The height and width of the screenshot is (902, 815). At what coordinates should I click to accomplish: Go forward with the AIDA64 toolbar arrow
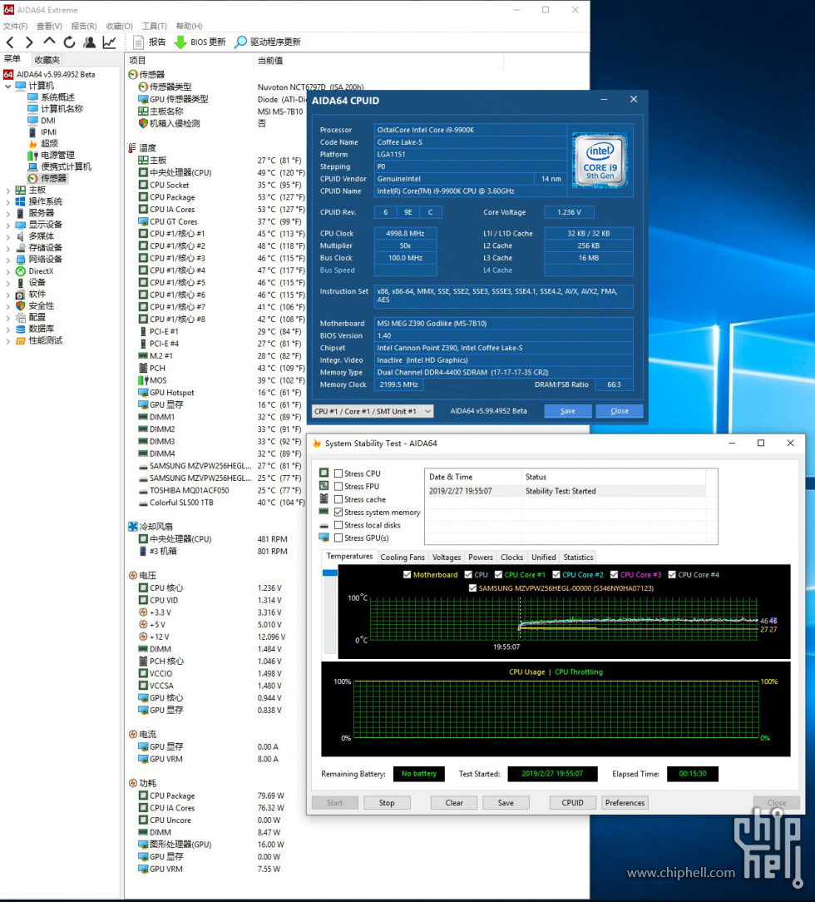[29, 42]
